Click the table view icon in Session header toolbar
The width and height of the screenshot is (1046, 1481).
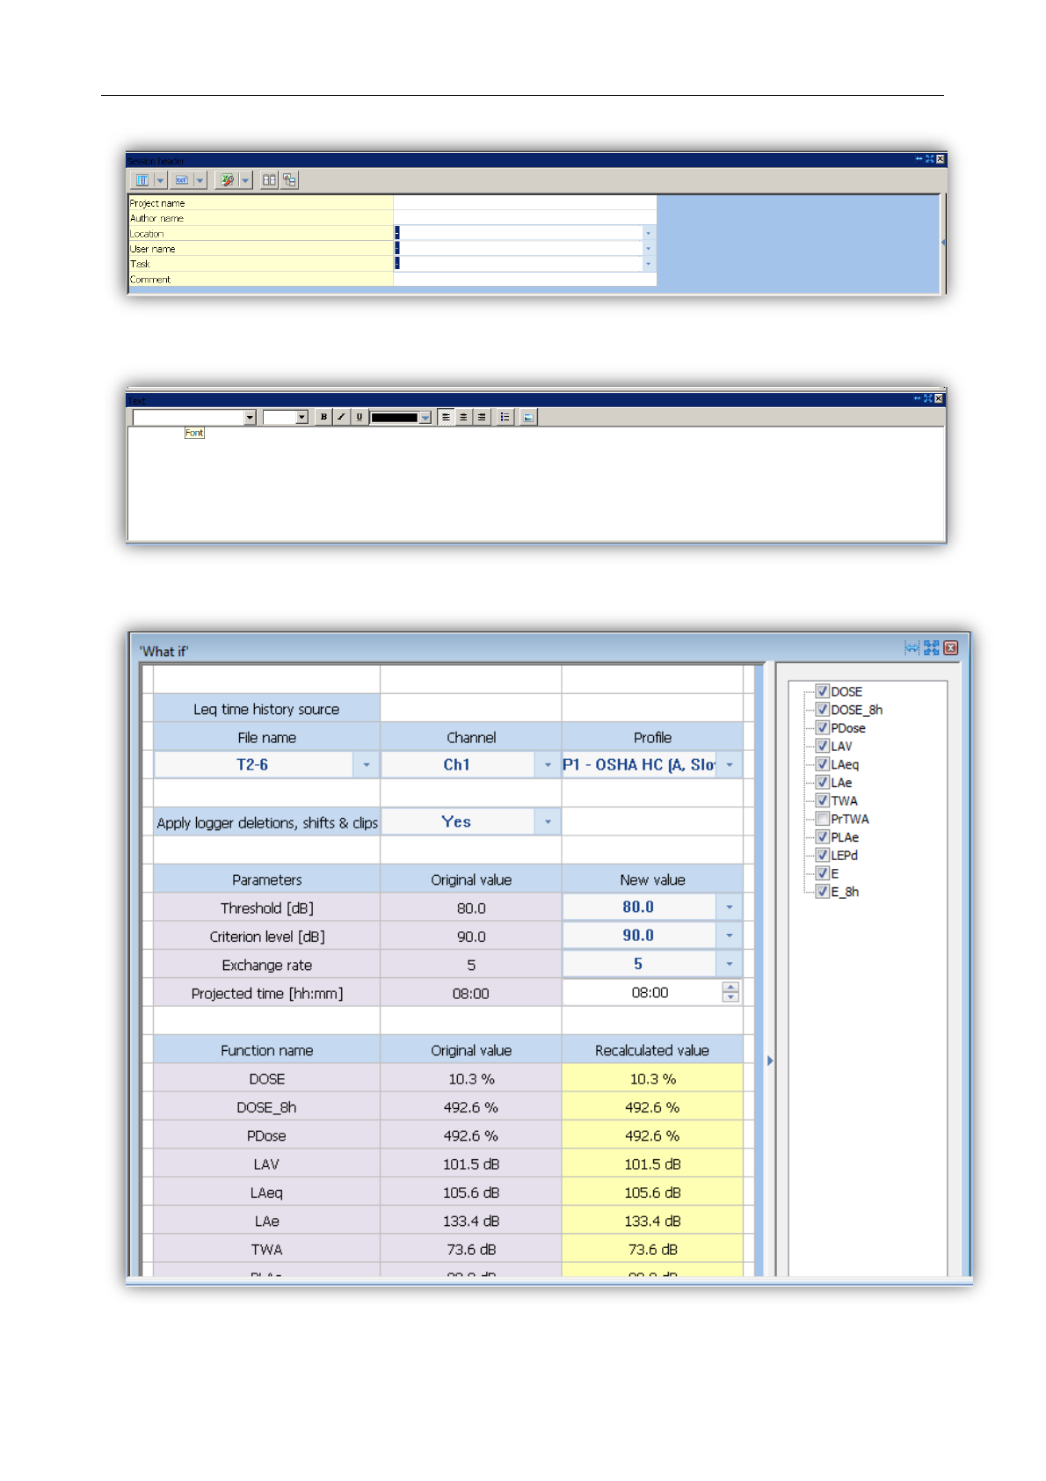pos(142,180)
